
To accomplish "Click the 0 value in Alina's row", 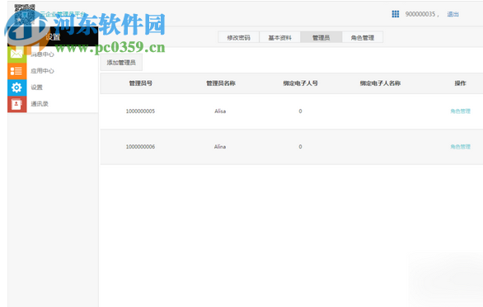I will click(x=300, y=147).
